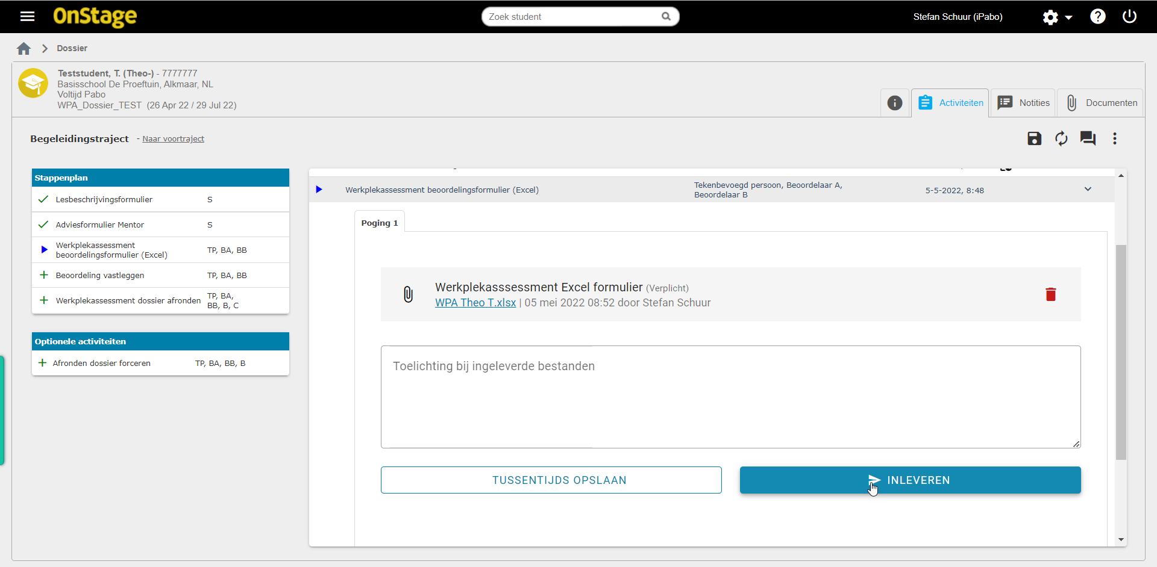
Task: Click the Begeleidingstraject heading
Action: 80,138
